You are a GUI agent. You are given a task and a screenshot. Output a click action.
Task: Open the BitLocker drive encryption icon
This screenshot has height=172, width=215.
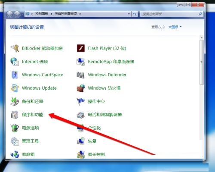(x=15, y=48)
